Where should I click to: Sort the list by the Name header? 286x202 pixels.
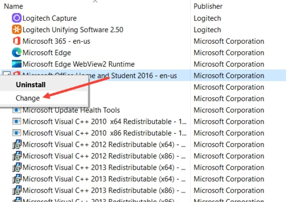pos(13,6)
